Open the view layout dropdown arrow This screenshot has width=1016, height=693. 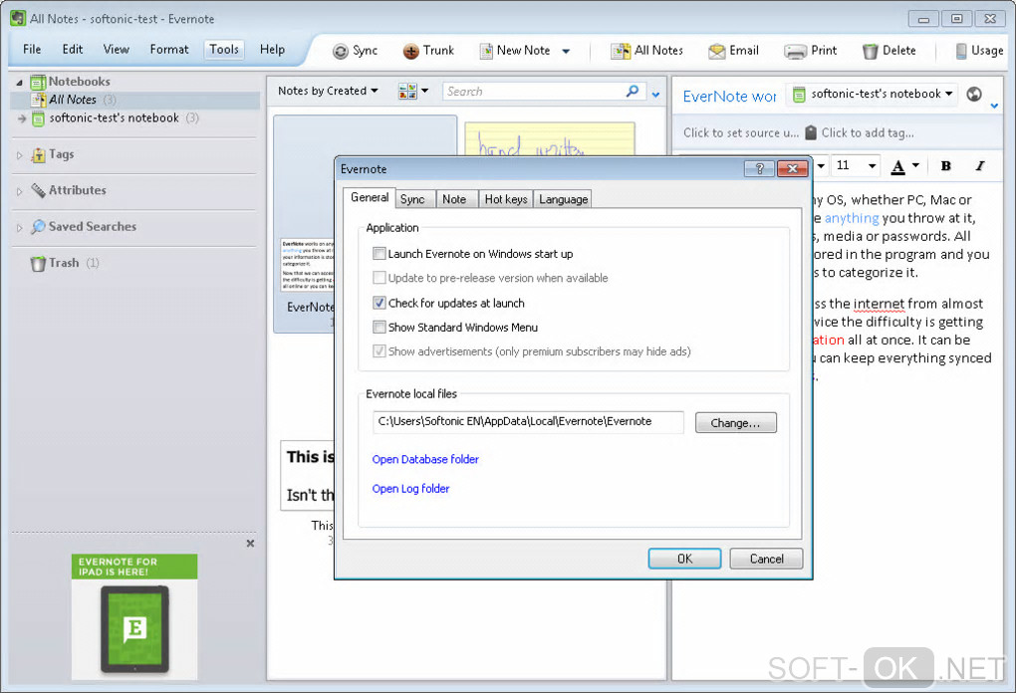point(424,91)
